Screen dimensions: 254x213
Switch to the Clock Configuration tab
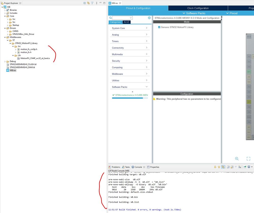point(198,8)
